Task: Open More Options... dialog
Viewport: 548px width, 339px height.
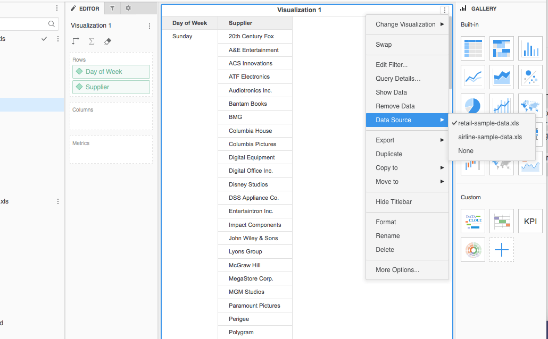Action: (x=407, y=270)
